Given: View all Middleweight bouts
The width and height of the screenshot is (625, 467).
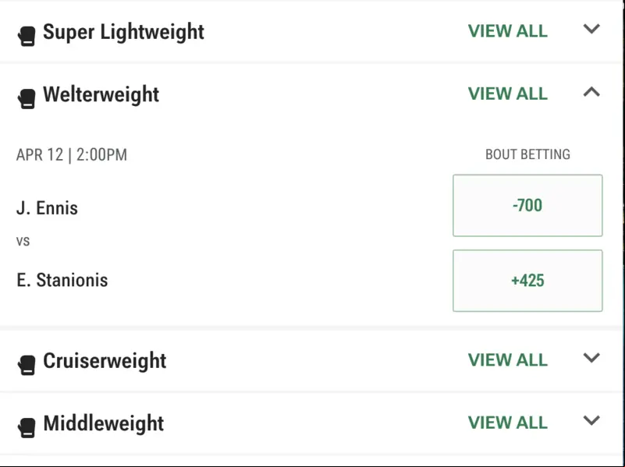Looking at the screenshot, I should pyautogui.click(x=508, y=423).
